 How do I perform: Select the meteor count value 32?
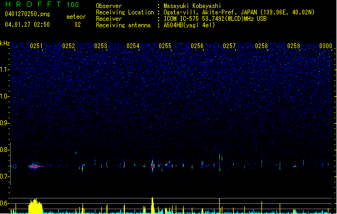click(78, 25)
